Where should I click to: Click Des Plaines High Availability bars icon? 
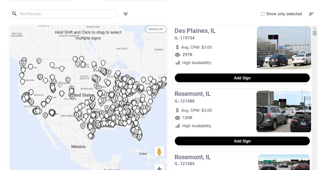click(x=178, y=63)
